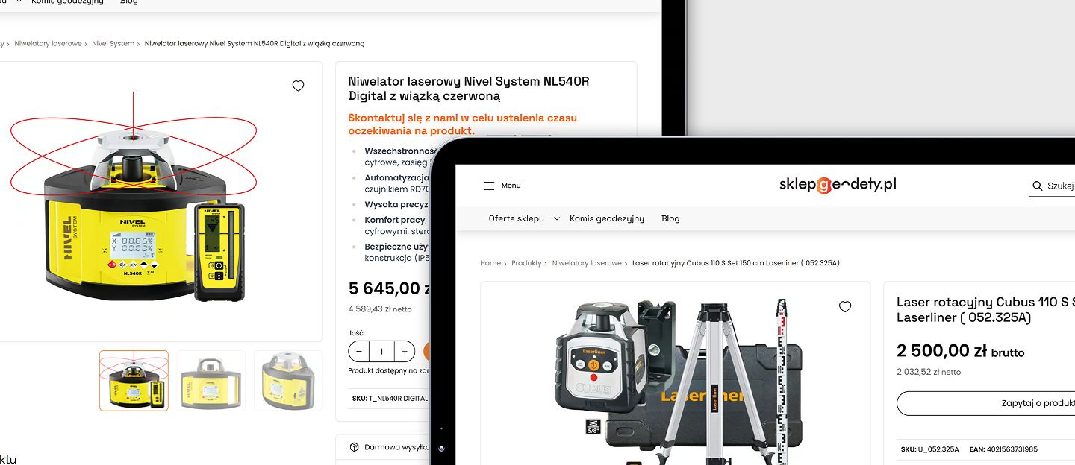Open Produkty breadcrumb link
Image resolution: width=1075 pixels, height=465 pixels.
(x=526, y=263)
